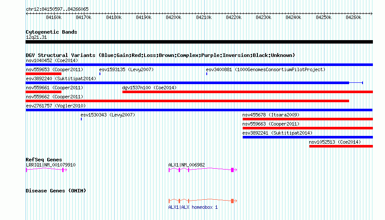Click the nsv1052513 (Coe2014) label
The height and width of the screenshot is (220, 385).
(x=335, y=142)
